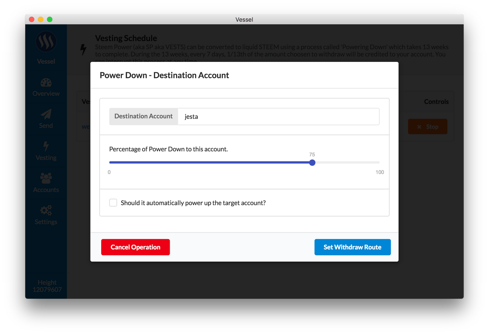
Task: Click the slider minimum label 0
Action: pyautogui.click(x=109, y=172)
